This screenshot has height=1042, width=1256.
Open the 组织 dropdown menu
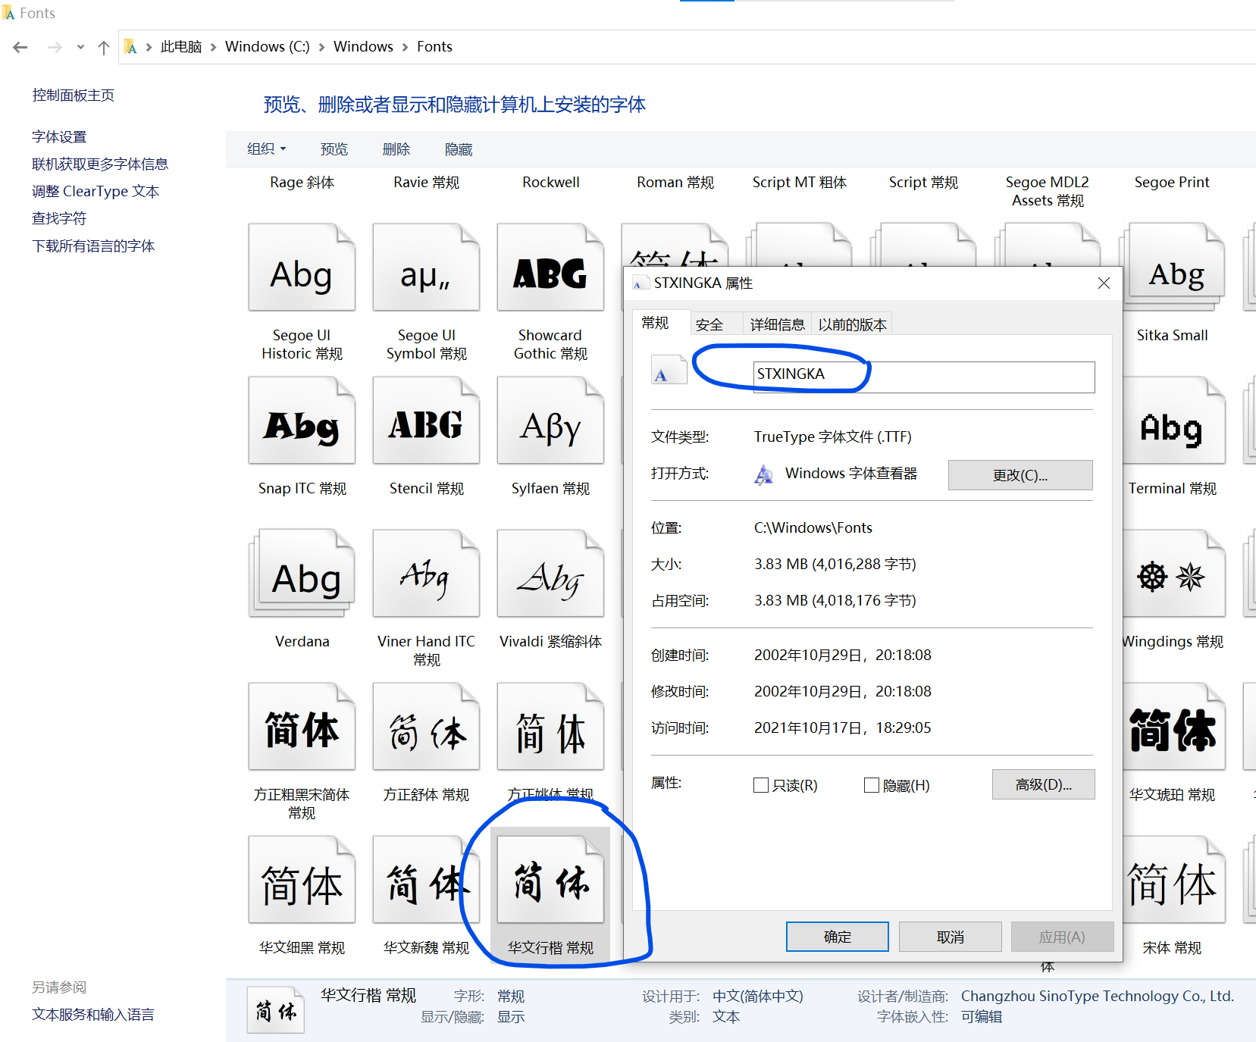[x=266, y=149]
